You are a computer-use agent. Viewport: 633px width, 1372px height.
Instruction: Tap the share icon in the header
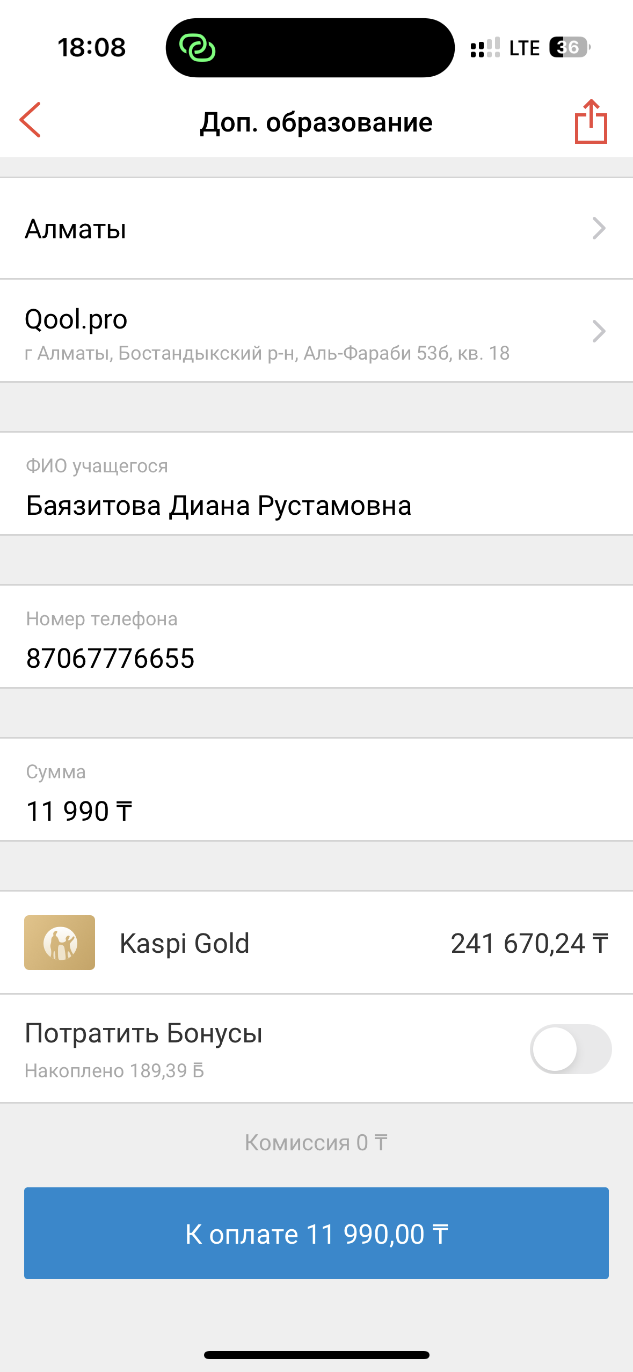point(591,122)
